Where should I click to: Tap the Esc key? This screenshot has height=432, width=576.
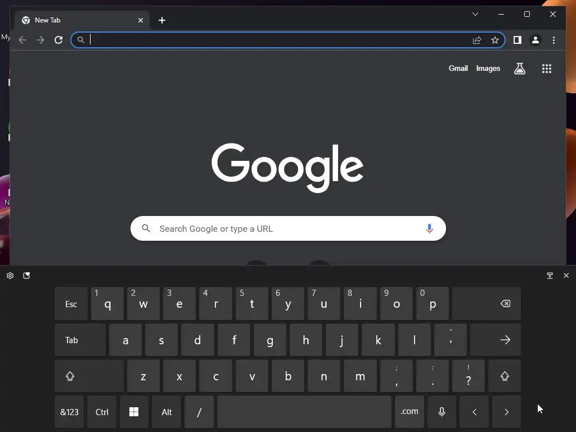71,303
